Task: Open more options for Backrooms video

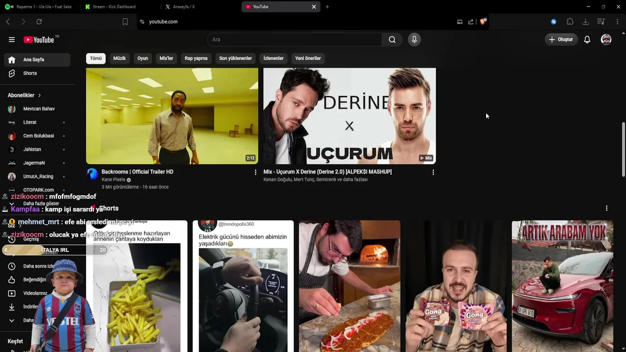Action: pyautogui.click(x=255, y=173)
